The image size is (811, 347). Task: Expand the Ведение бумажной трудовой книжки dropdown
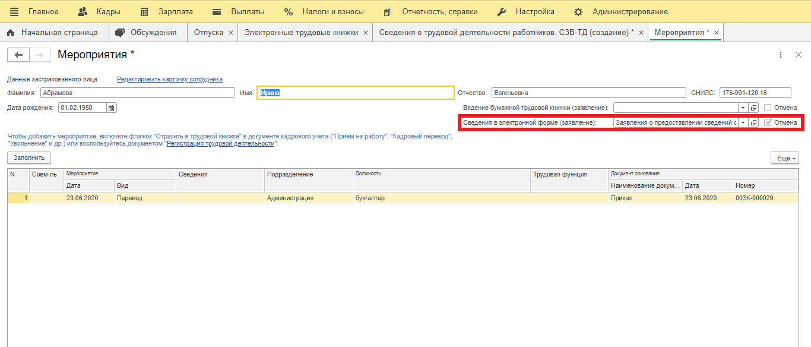(743, 108)
